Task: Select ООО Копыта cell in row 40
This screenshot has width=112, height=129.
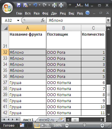Action: pos(64,101)
